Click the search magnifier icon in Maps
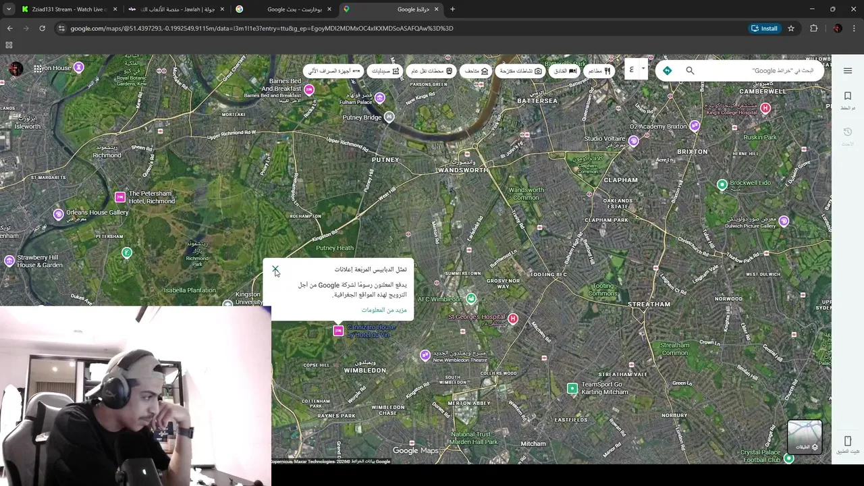 point(690,71)
